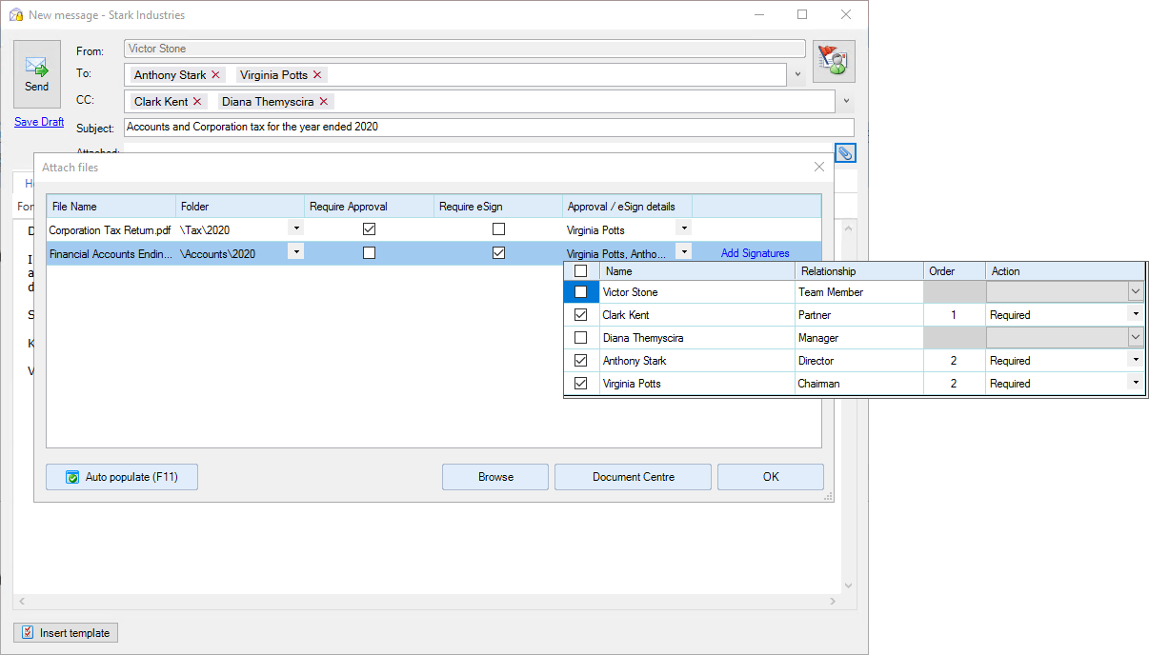Screen dimensions: 1149x655
Task: Sort by the File Name column header
Action: coord(111,207)
